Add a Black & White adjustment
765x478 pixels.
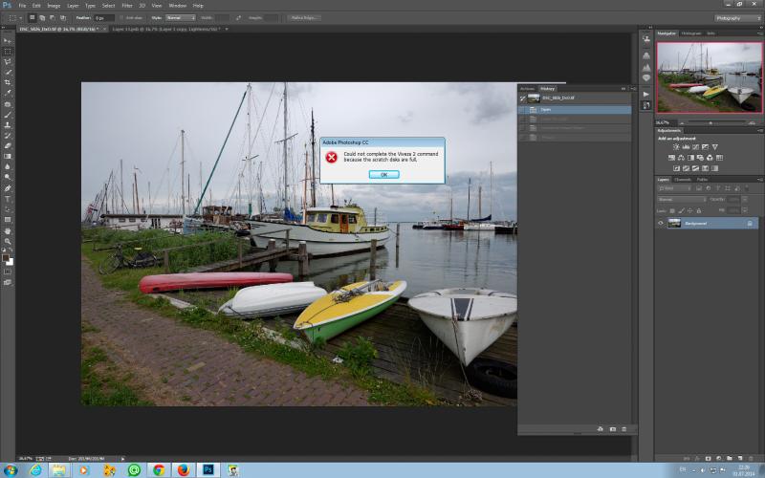(x=690, y=158)
